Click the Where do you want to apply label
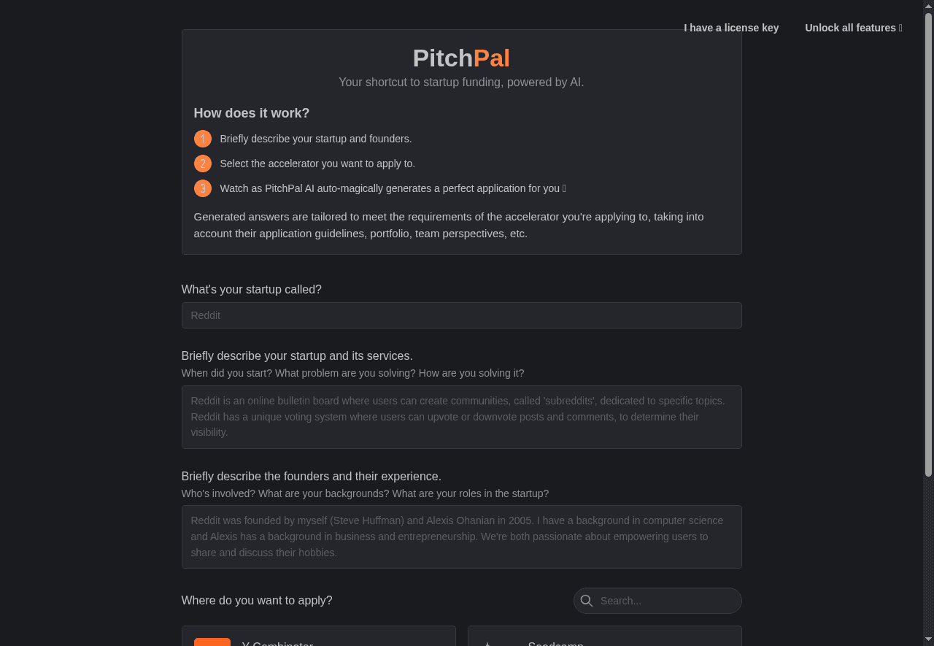 pyautogui.click(x=257, y=600)
